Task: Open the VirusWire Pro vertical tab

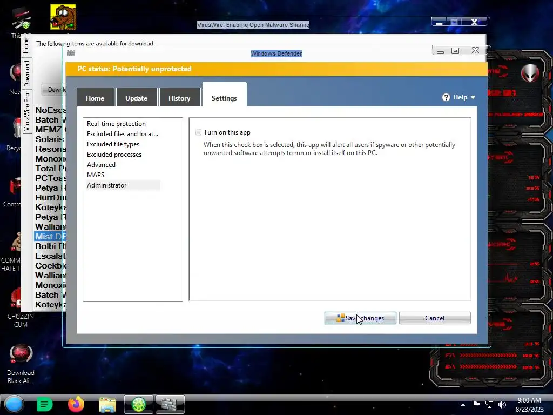Action: (x=27, y=111)
